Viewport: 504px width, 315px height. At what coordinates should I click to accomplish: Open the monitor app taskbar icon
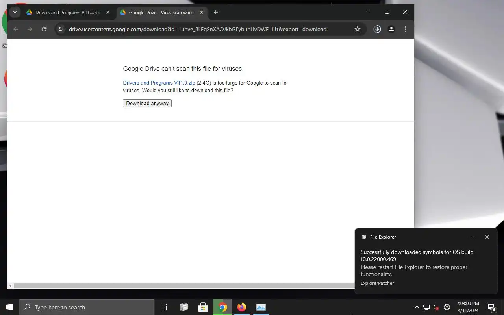click(x=261, y=307)
